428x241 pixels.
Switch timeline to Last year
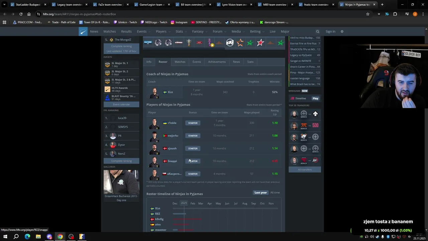tap(260, 192)
